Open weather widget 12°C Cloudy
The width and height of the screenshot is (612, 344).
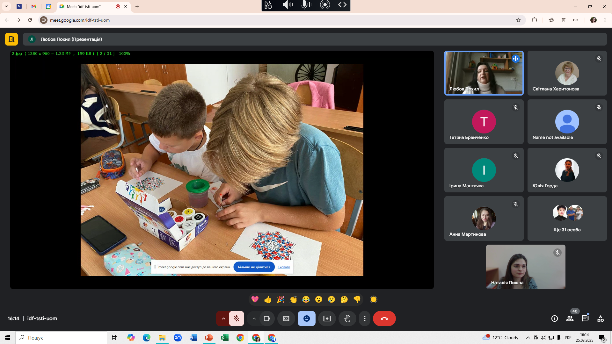coord(500,338)
